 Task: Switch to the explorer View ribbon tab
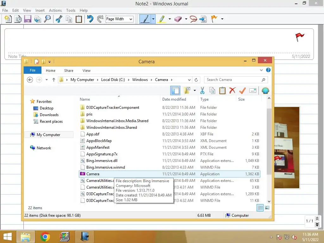[86, 71]
